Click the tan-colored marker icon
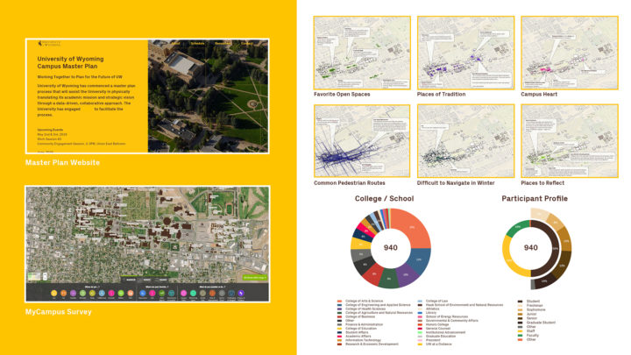This screenshot has height=355, width=631. point(202,293)
